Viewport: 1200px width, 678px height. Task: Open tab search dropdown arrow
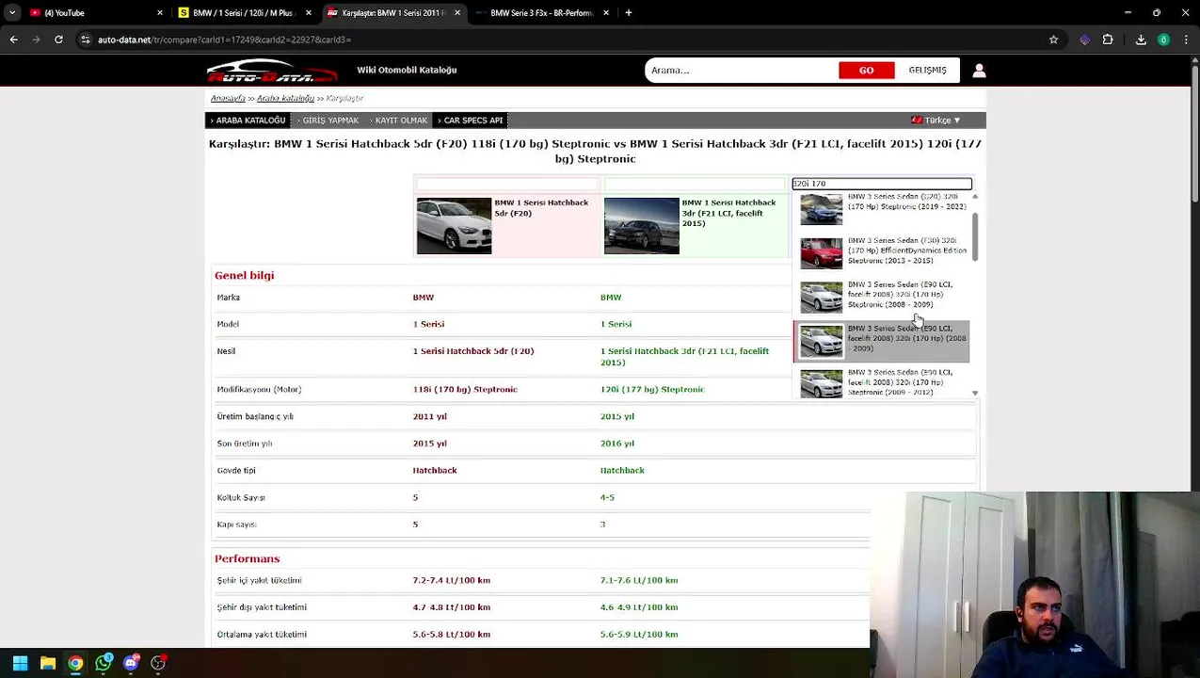12,13
